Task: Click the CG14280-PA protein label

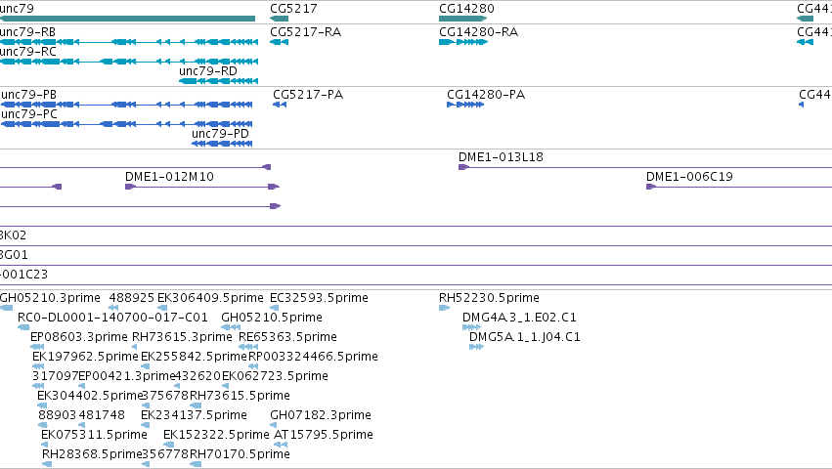Action: pos(486,95)
